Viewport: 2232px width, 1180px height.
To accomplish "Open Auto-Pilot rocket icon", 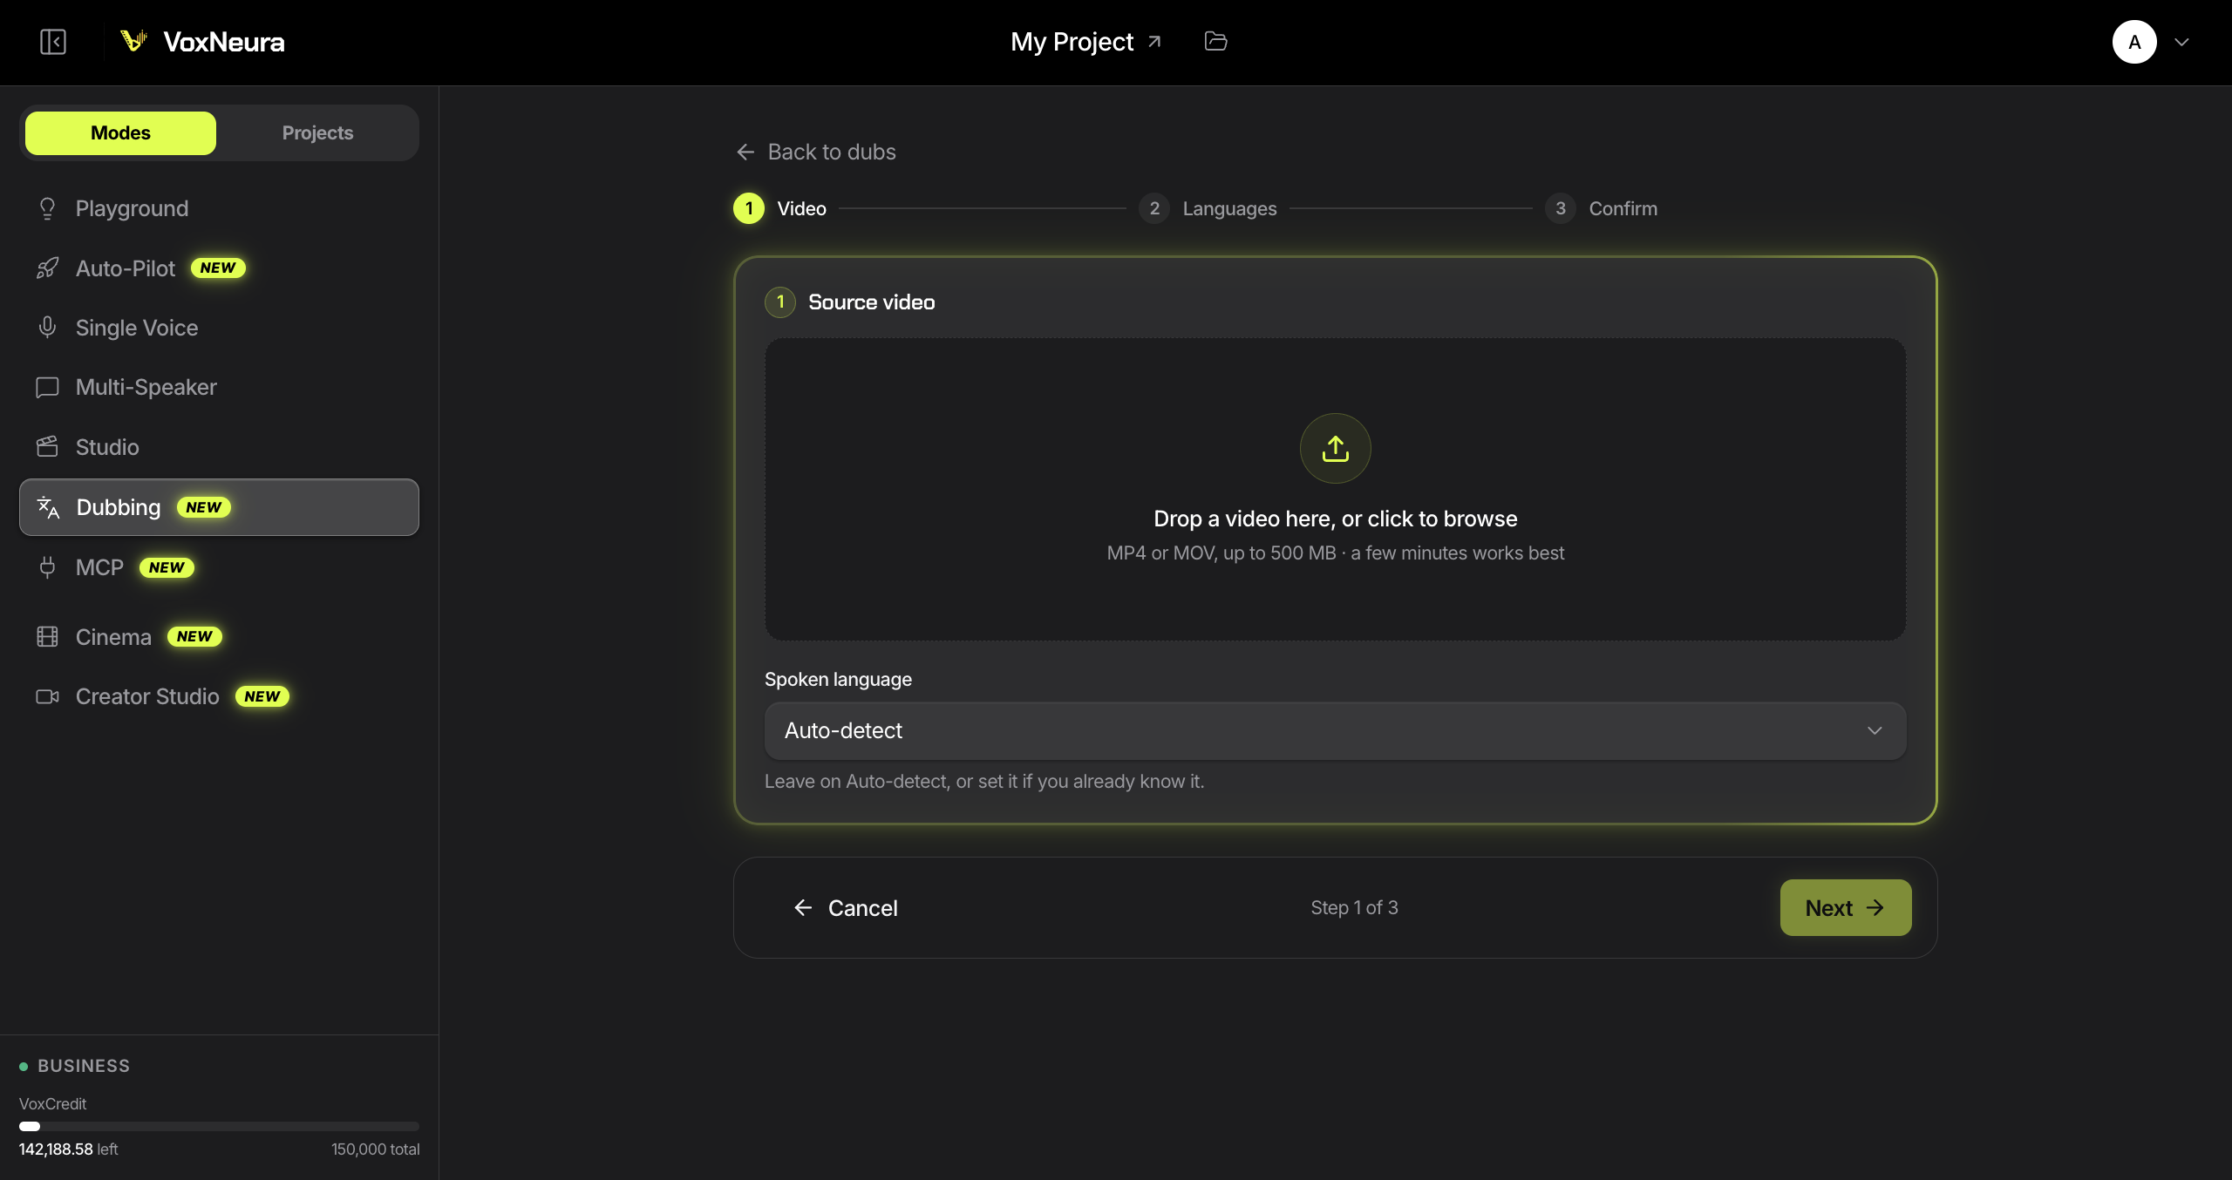I will click(x=47, y=268).
